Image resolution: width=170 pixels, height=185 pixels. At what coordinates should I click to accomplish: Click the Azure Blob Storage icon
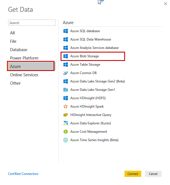pos(66,56)
